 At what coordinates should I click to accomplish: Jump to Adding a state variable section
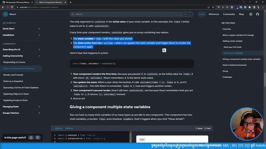pyautogui.click(x=232, y=41)
